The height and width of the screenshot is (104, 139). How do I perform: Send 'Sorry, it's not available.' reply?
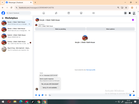coord(50,88)
